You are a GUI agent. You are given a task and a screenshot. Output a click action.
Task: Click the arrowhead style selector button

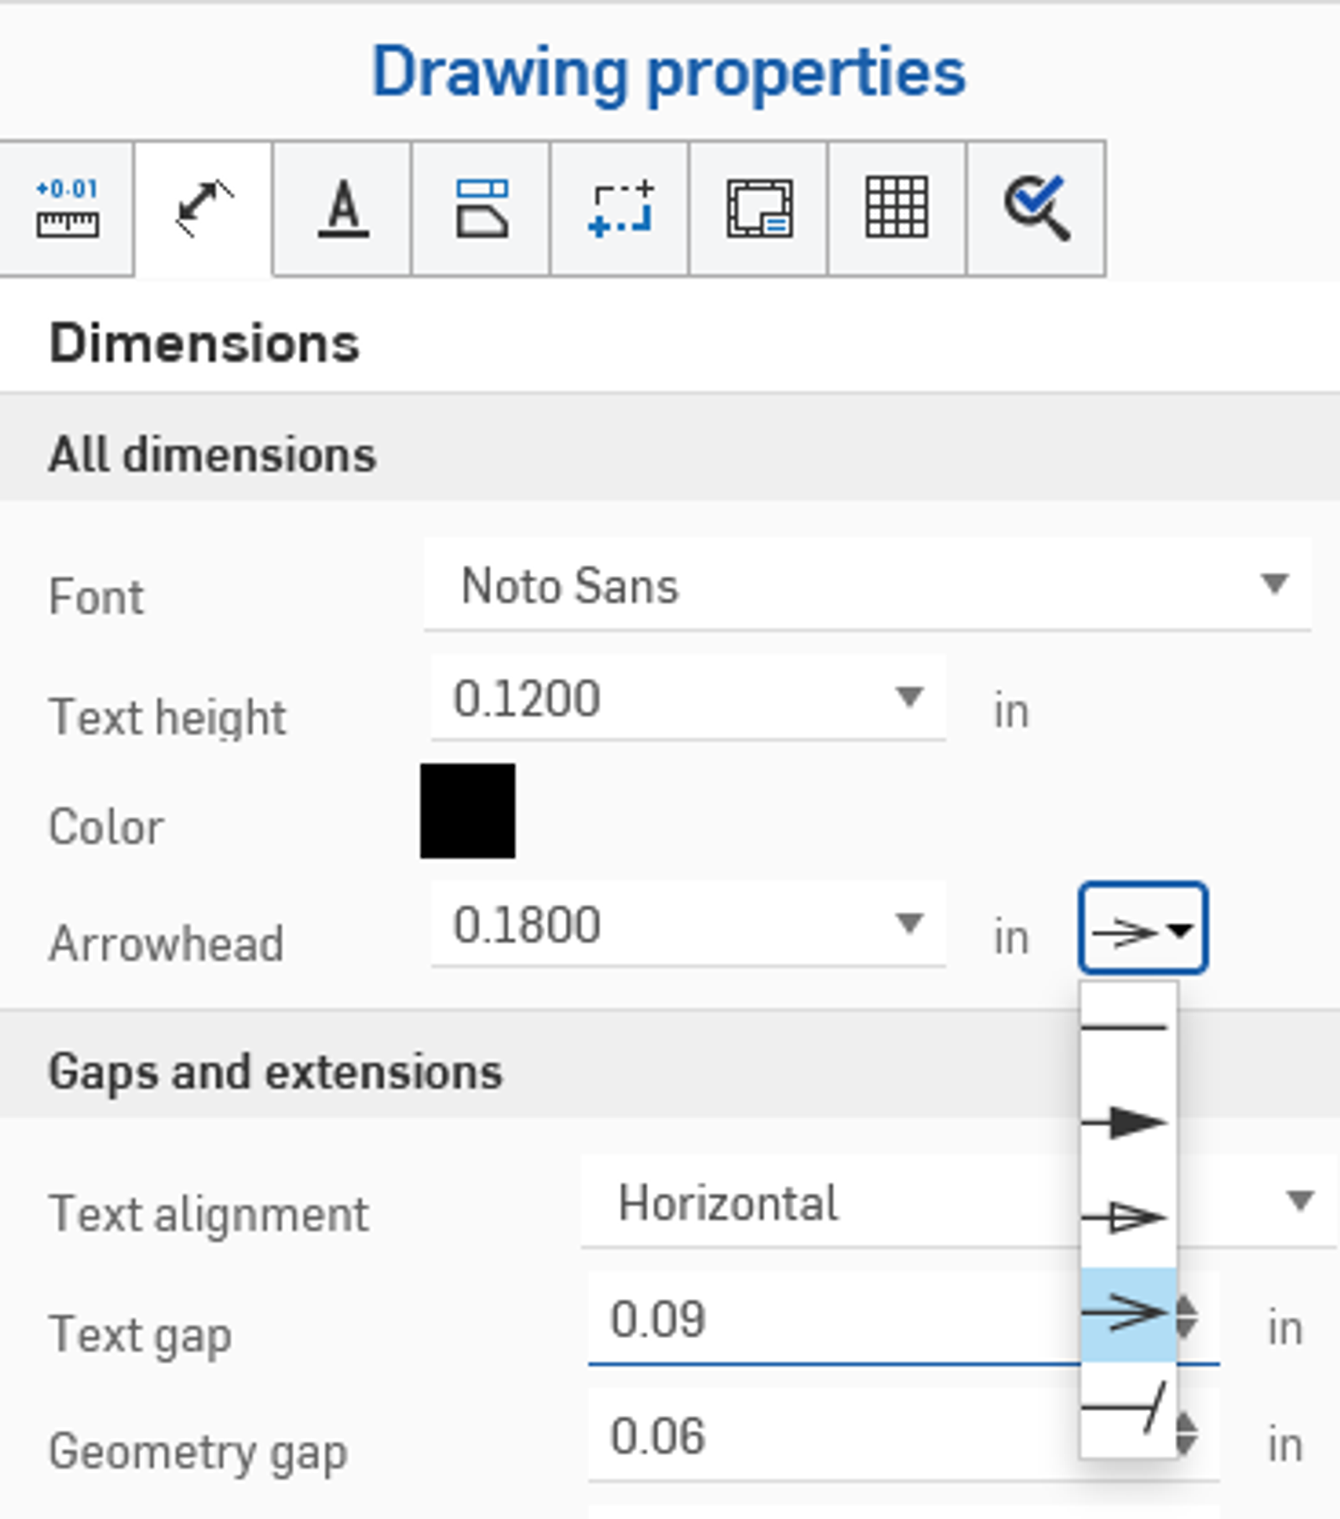coord(1143,929)
